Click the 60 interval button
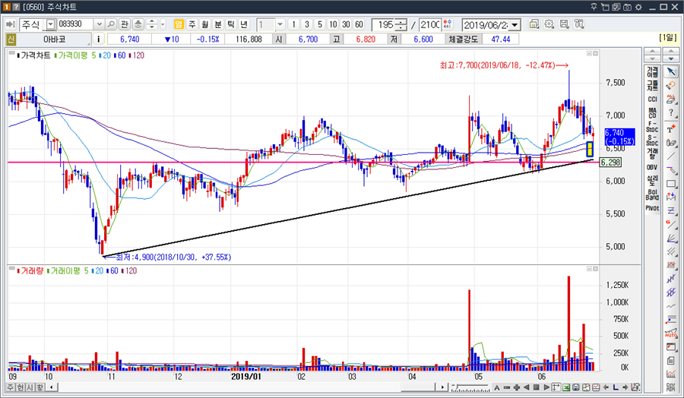The image size is (684, 398). (359, 24)
